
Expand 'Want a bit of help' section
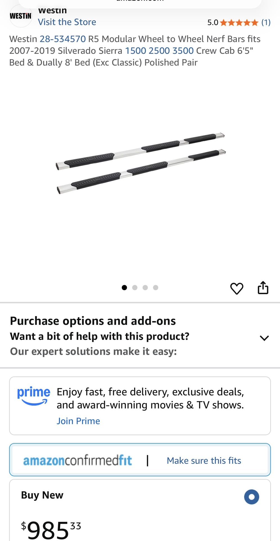[100, 336]
